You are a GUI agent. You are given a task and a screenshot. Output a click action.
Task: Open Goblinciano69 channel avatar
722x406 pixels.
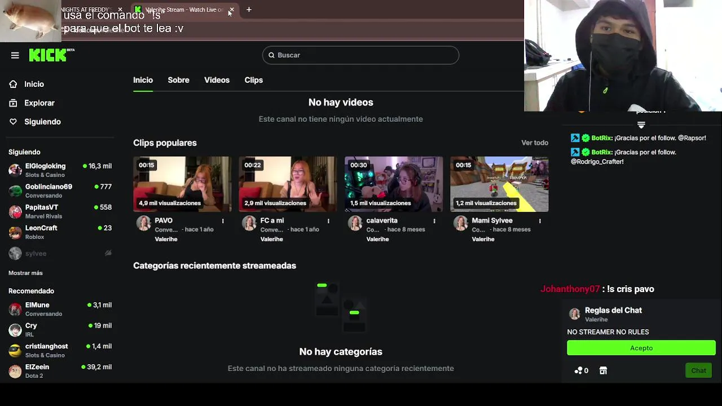click(15, 191)
